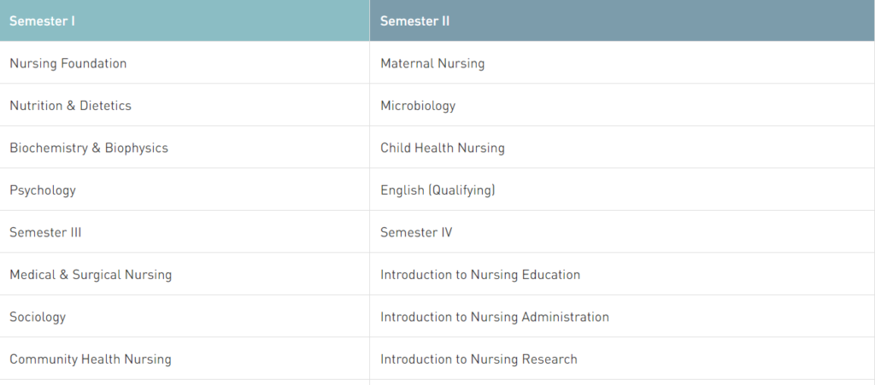This screenshot has height=385, width=875.
Task: Click the Semester I column header
Action: click(43, 20)
